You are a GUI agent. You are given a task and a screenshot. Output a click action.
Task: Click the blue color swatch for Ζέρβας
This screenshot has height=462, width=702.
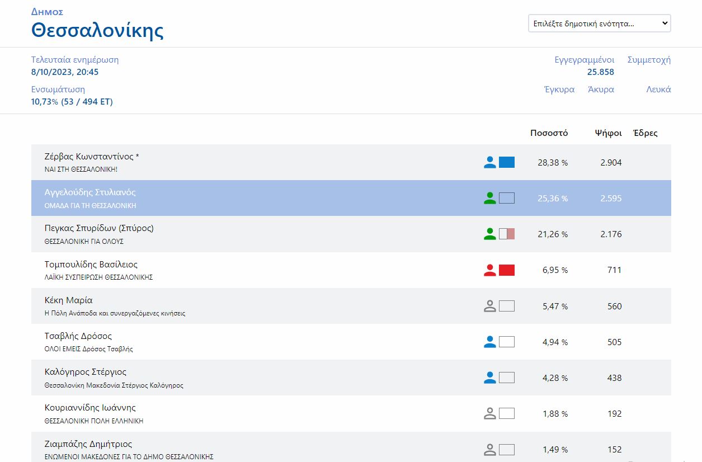click(x=507, y=162)
